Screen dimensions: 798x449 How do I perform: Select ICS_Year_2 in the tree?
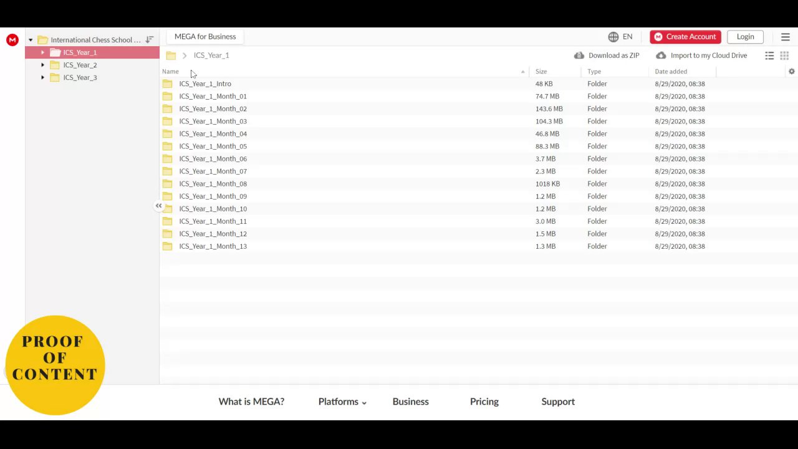pyautogui.click(x=80, y=65)
